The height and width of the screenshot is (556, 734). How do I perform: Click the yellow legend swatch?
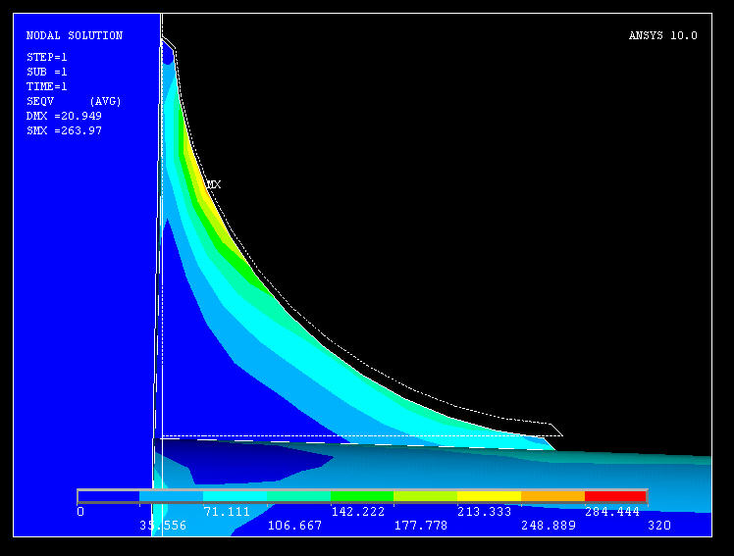click(490, 496)
